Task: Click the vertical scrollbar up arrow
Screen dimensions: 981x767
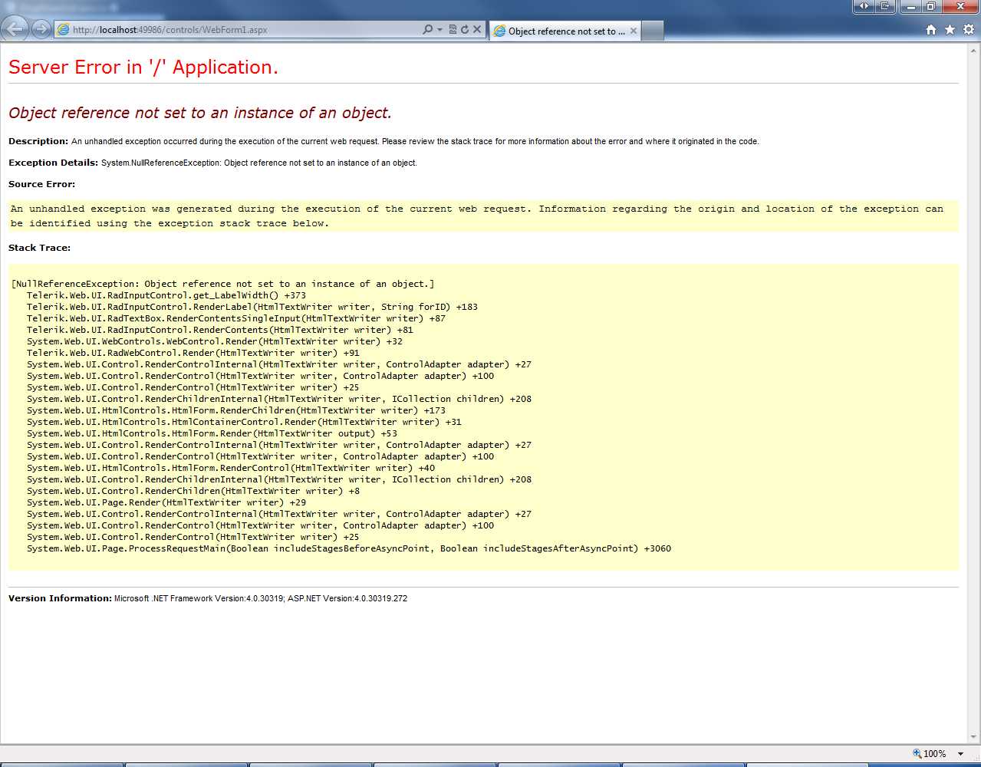Action: point(974,50)
